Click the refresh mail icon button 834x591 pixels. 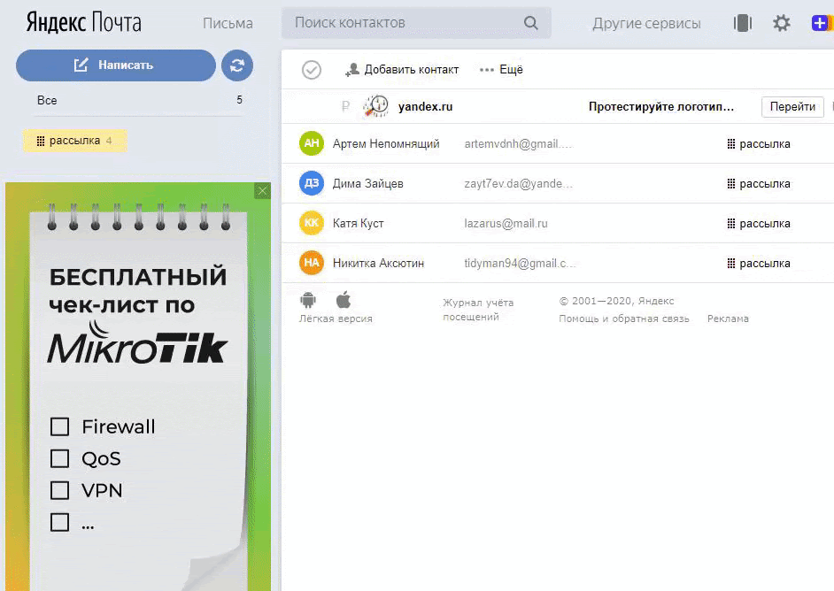tap(237, 65)
